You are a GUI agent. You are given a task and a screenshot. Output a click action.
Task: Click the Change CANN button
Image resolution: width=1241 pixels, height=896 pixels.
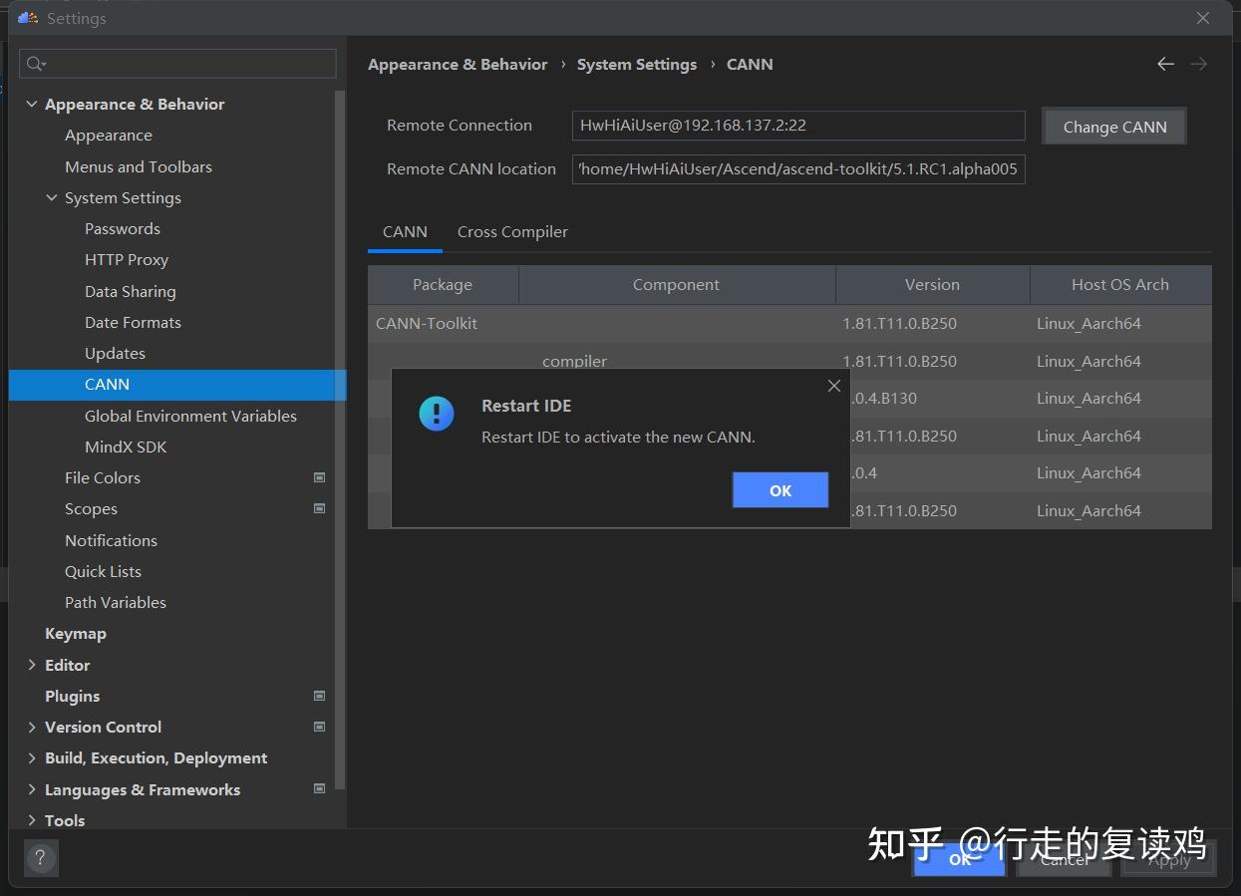tap(1113, 127)
